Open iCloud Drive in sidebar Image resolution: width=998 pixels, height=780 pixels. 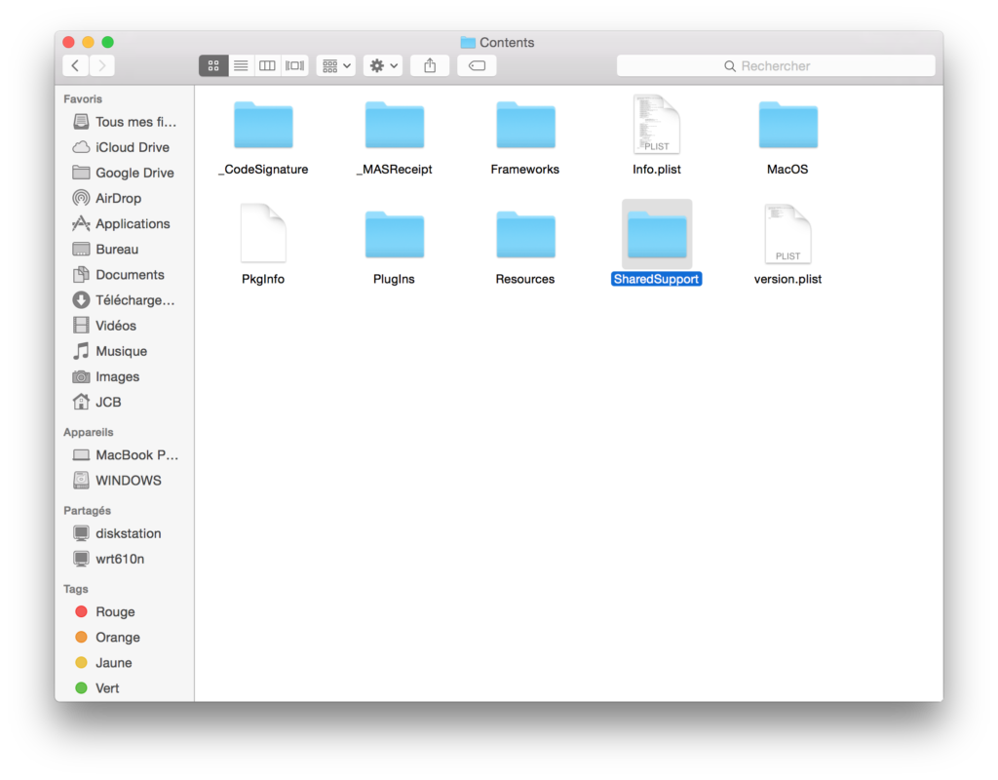pos(125,147)
